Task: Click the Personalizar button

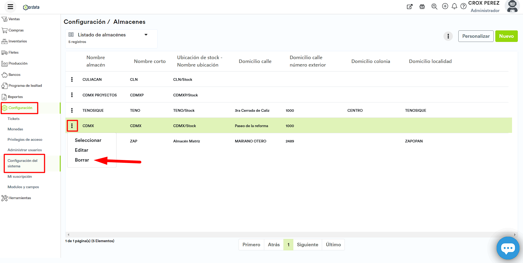Action: [x=476, y=36]
